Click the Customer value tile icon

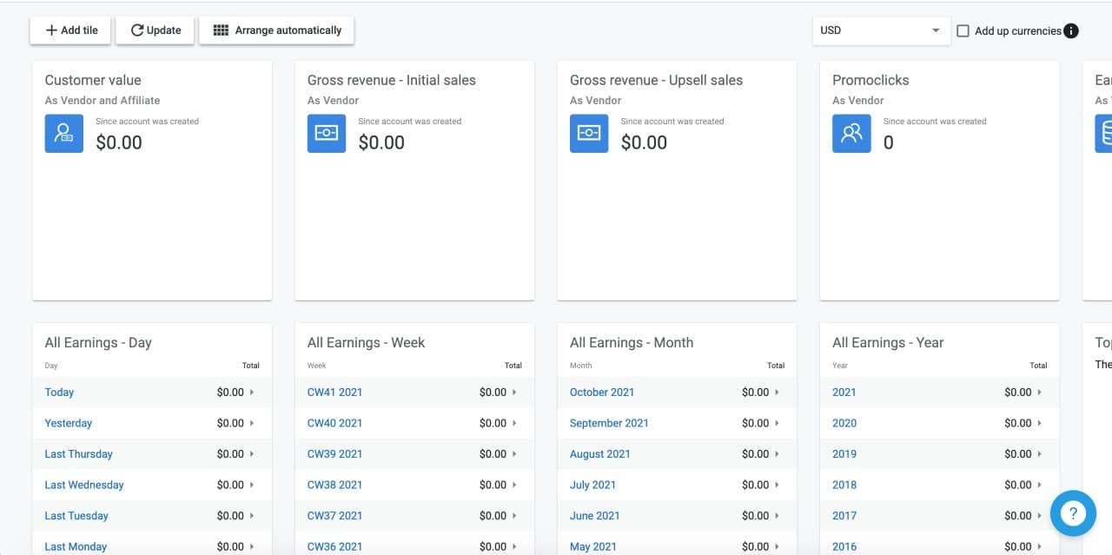(x=64, y=134)
